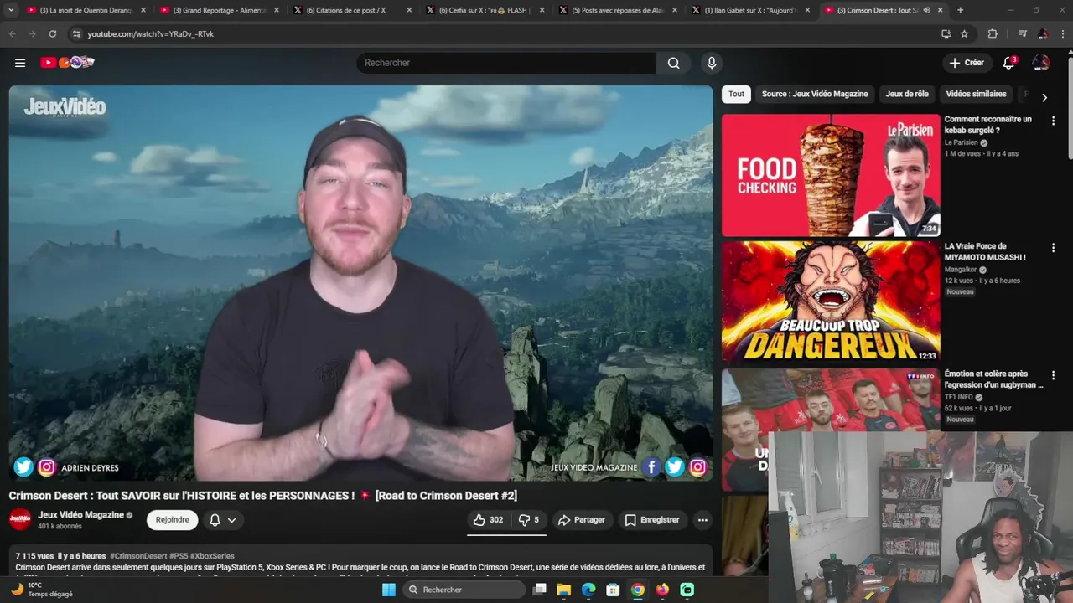
Task: Open Jeux Vidéo Magazine channel name link
Action: (x=80, y=515)
